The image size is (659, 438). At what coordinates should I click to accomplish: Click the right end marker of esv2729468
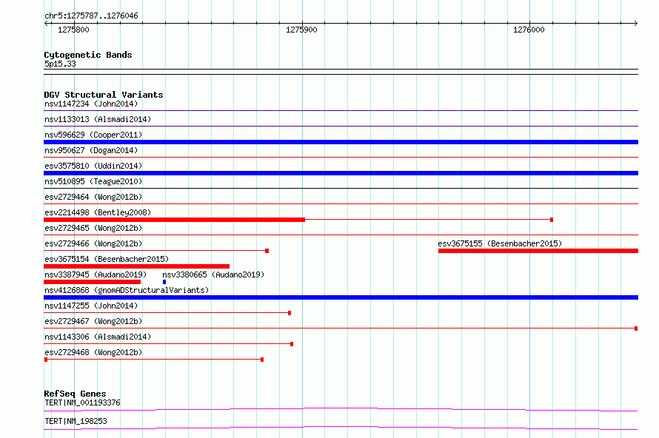click(262, 360)
